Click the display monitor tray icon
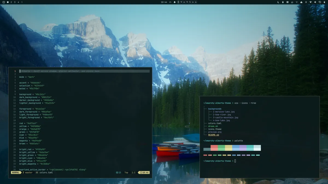The width and height of the screenshot is (328, 184). (320, 2)
